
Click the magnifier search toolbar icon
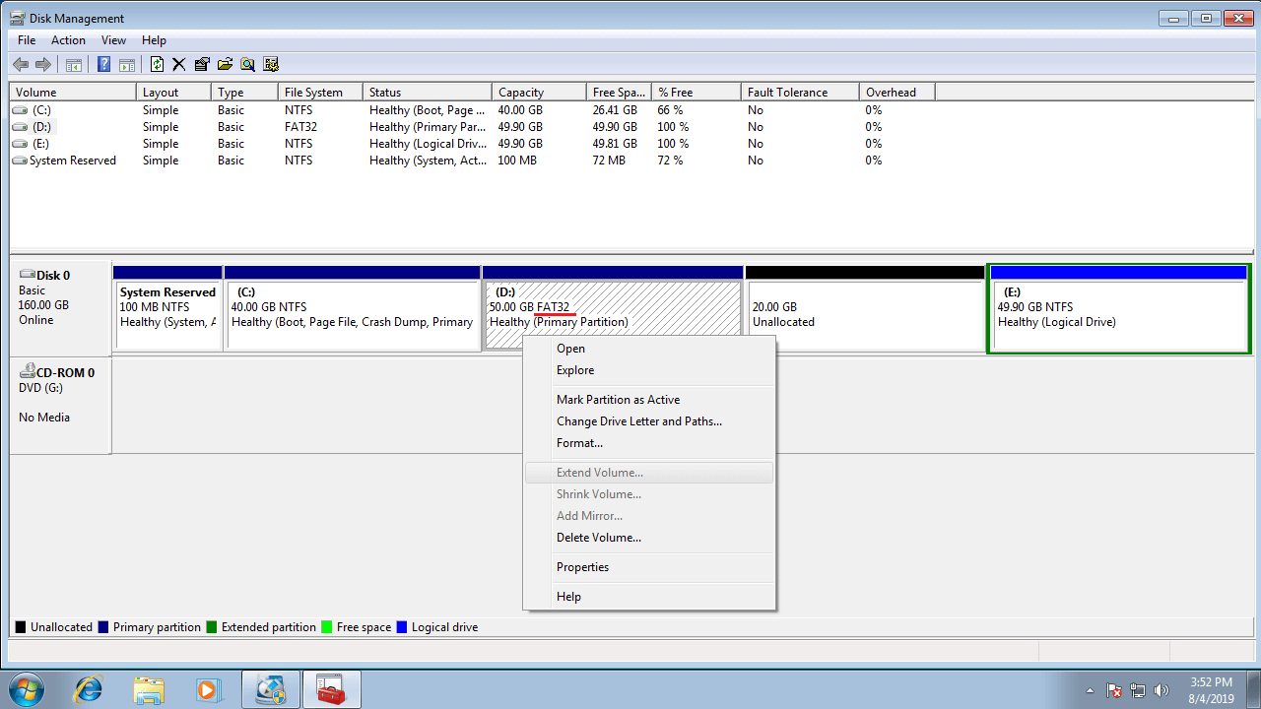tap(247, 65)
